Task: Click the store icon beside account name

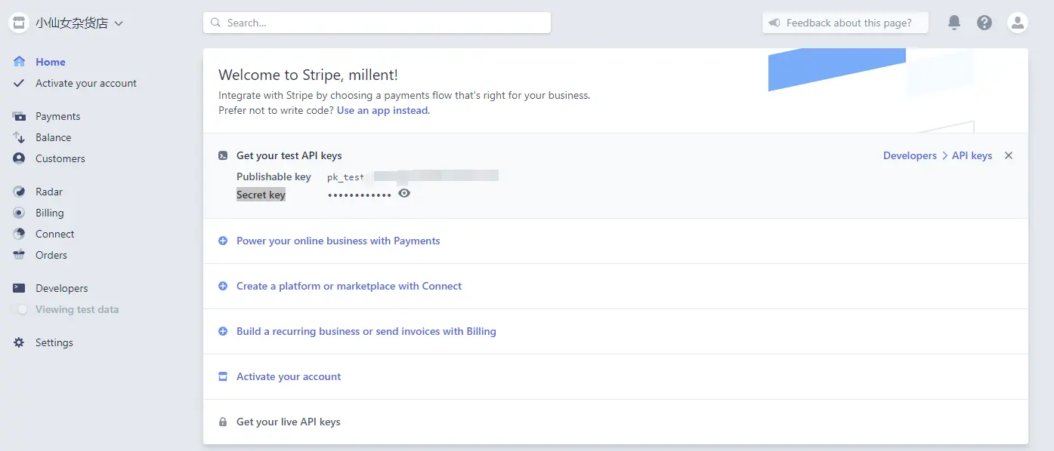Action: coord(19,23)
